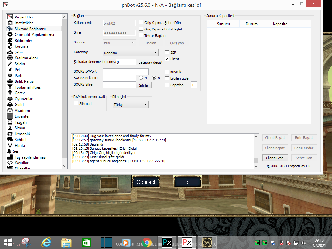Select the Simya alchemy icon
Screen dimensions: 332x249
10,128
